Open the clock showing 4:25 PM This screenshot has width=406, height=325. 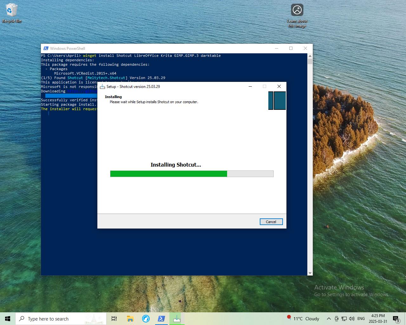point(378,319)
